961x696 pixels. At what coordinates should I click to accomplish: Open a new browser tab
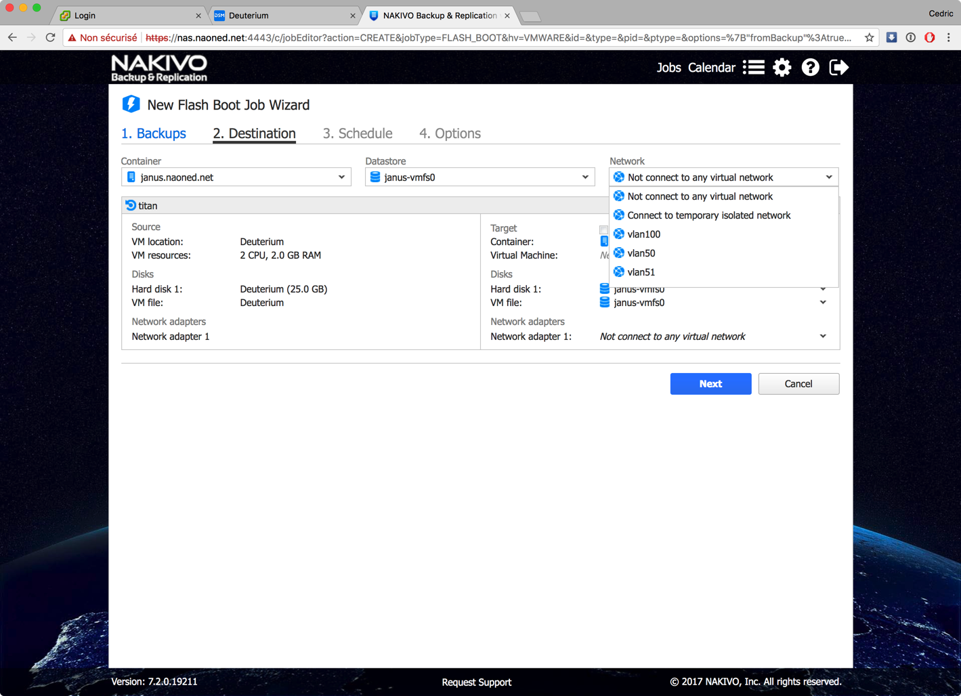point(530,16)
